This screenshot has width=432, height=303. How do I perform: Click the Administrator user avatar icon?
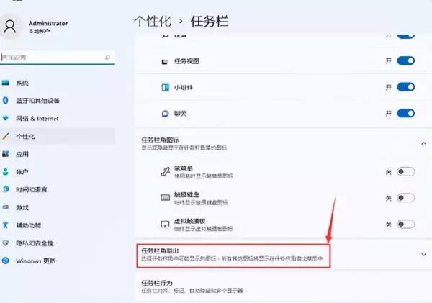point(10,27)
